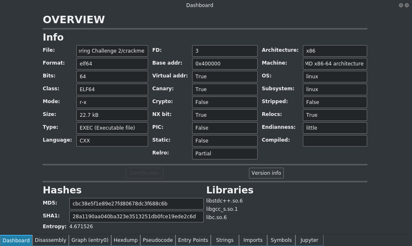Switch to the Symbols tab
Image resolution: width=412 pixels, height=246 pixels.
pyautogui.click(x=281, y=240)
